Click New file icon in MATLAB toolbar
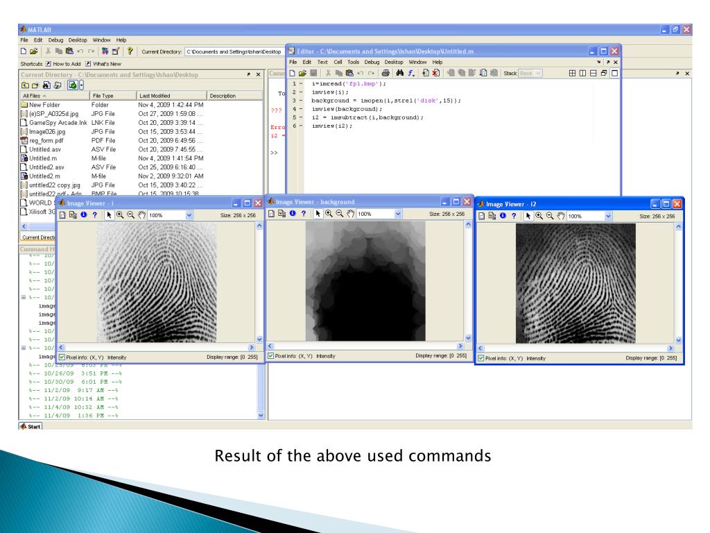 pyautogui.click(x=24, y=51)
